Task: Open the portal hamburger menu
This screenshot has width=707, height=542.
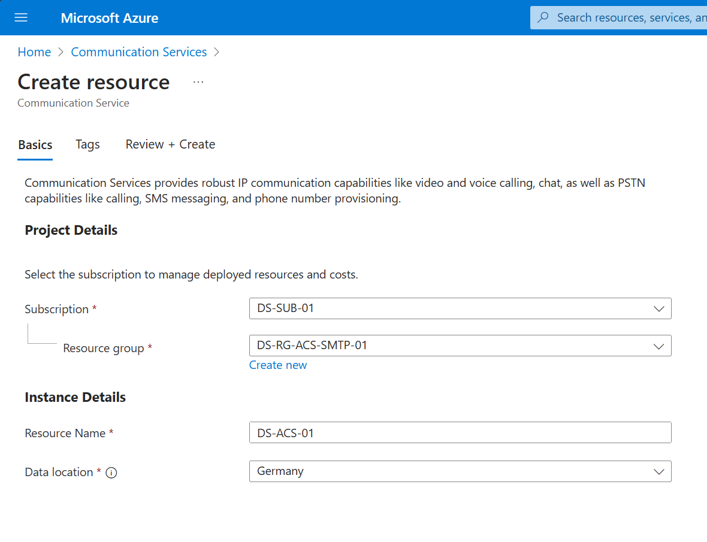Action: tap(21, 18)
